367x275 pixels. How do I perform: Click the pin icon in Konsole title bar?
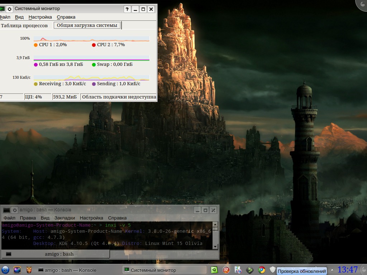(x=14, y=210)
